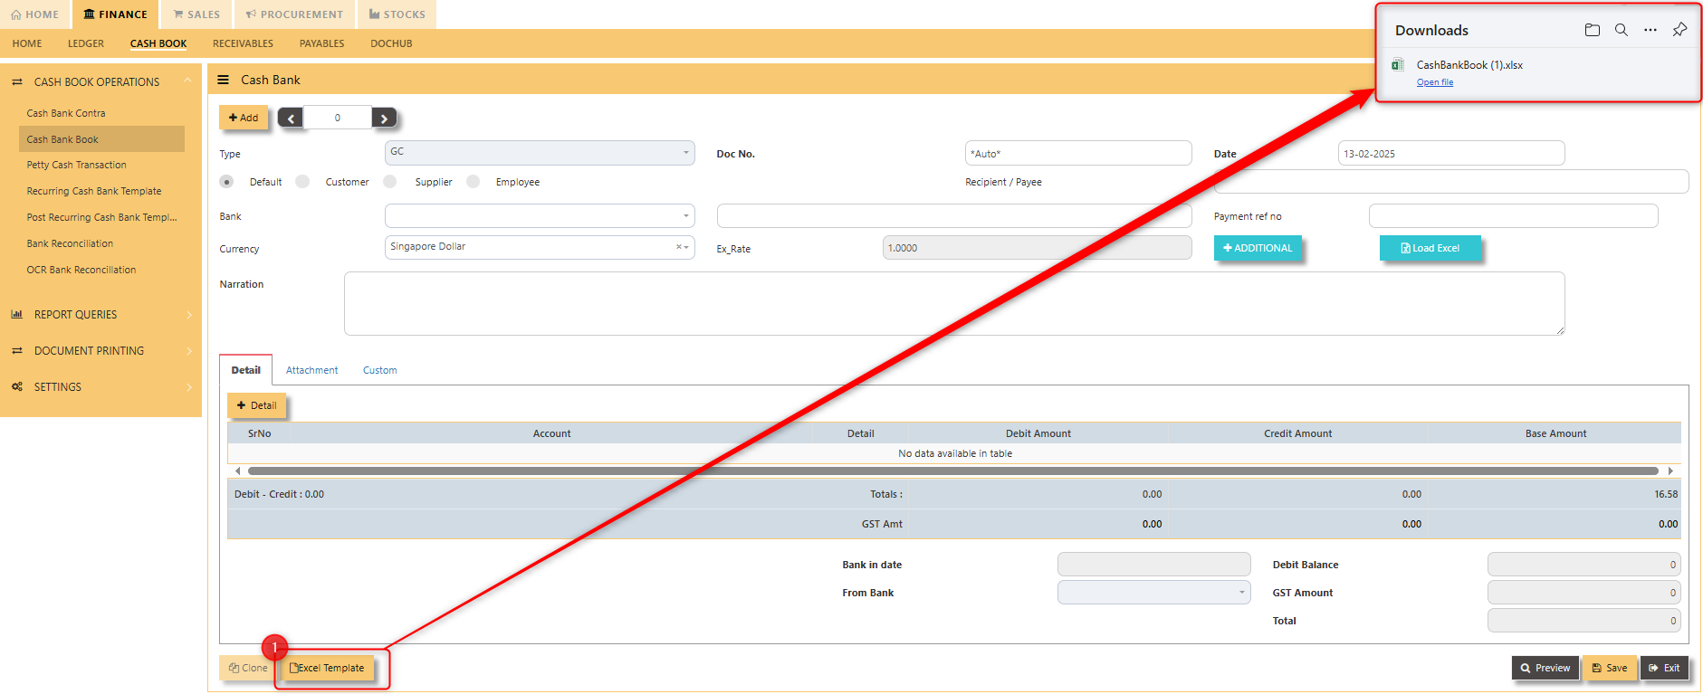
Task: Open the Type GC dropdown
Action: pos(540,152)
